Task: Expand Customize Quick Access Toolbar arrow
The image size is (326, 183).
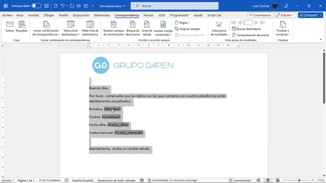Action: [93, 6]
